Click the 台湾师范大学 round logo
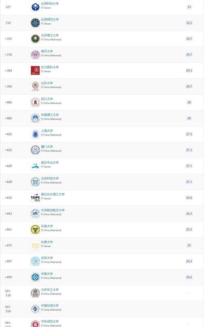The height and width of the screenshot is (327, 204). pyautogui.click(x=35, y=23)
